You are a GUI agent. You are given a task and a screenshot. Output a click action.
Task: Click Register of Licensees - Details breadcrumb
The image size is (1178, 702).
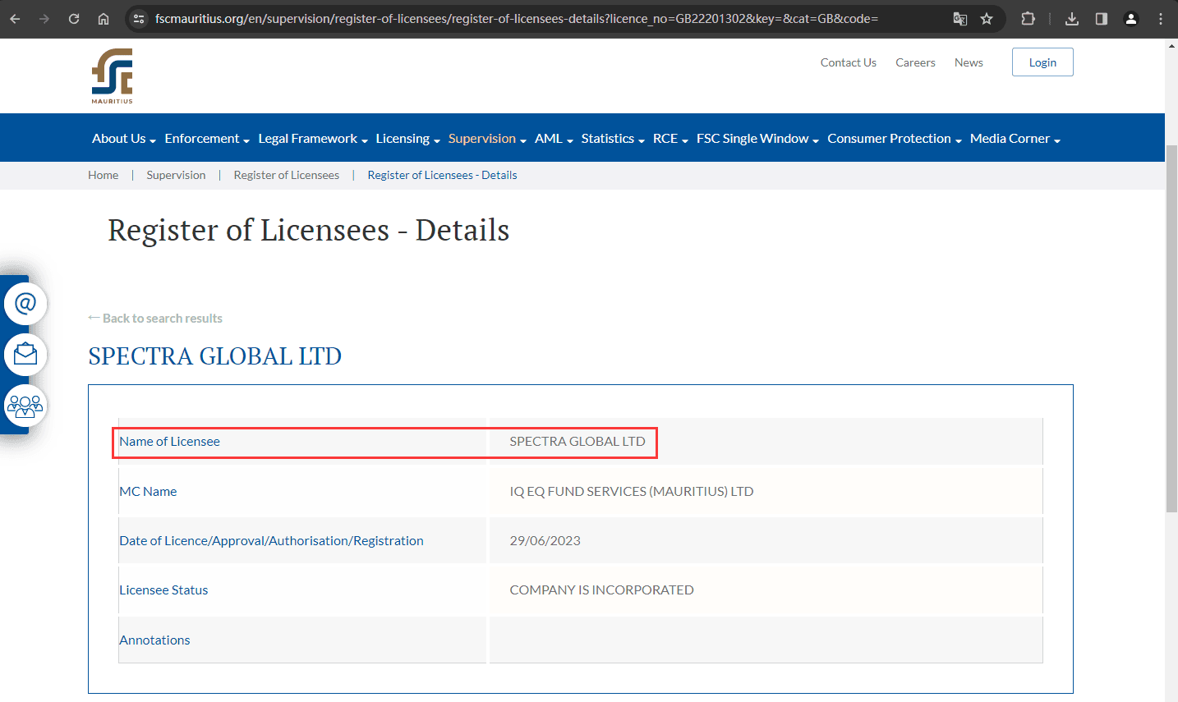point(442,175)
